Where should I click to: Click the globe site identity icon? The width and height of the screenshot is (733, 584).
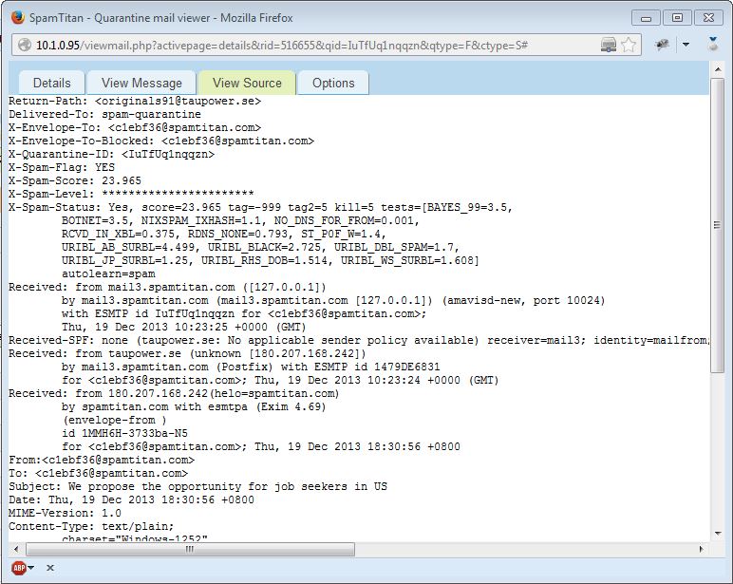[x=25, y=46]
